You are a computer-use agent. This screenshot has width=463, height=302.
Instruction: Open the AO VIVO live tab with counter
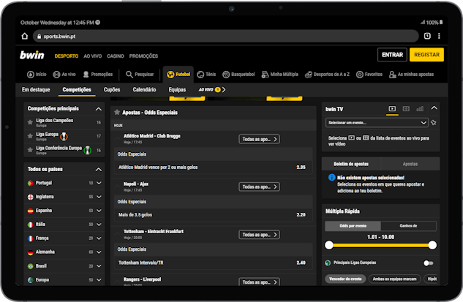[x=211, y=89]
